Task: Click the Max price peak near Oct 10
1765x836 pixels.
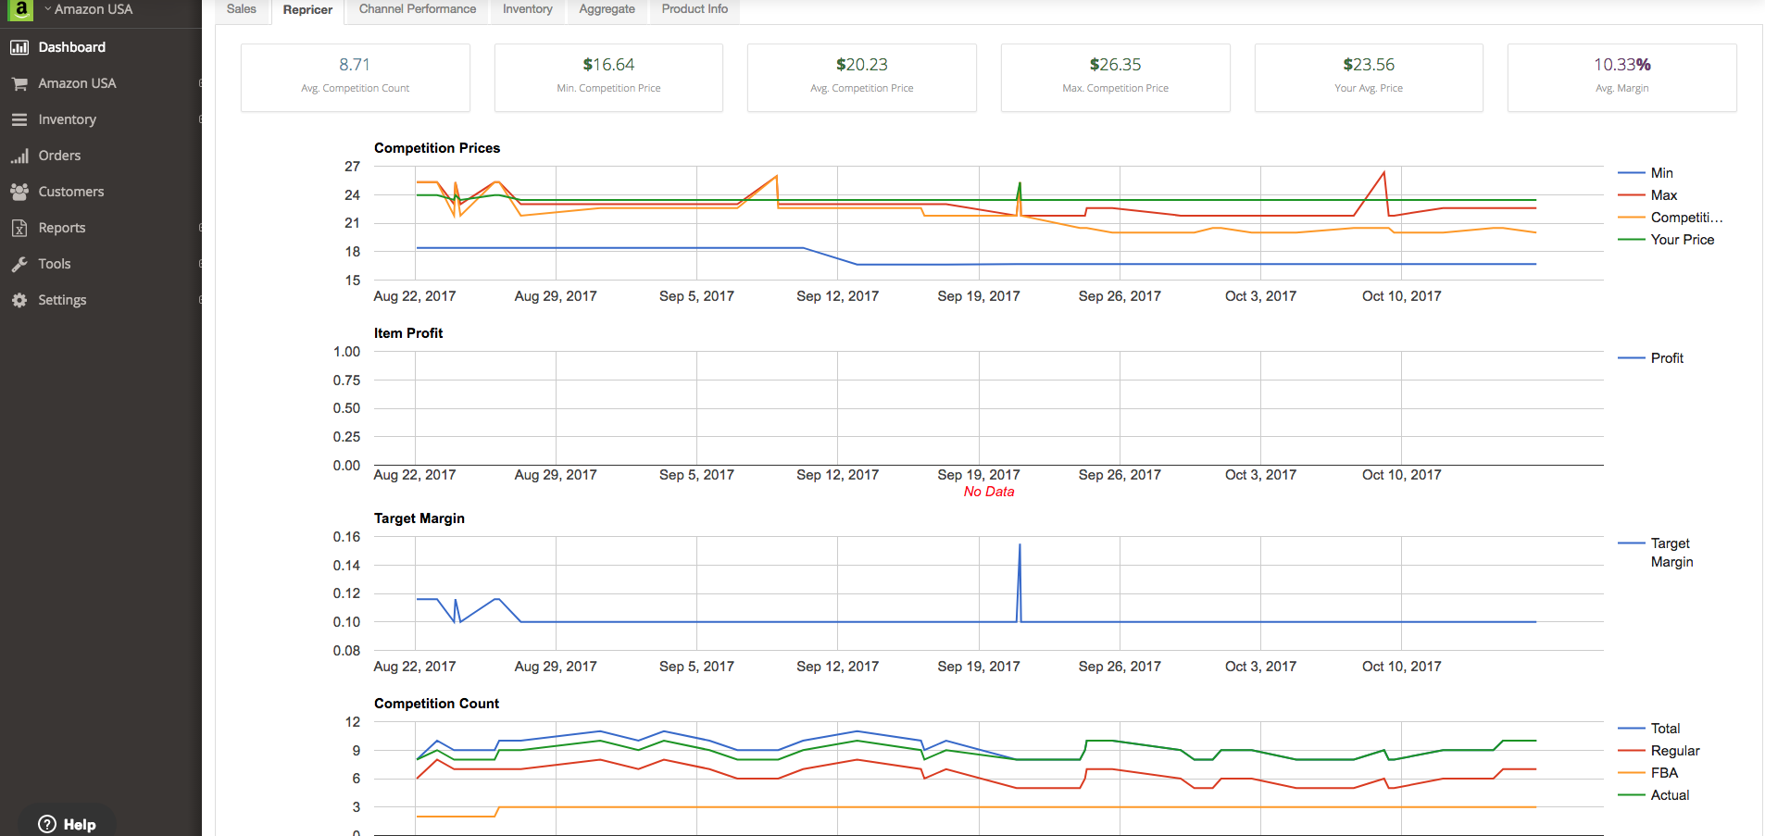Action: [x=1384, y=173]
